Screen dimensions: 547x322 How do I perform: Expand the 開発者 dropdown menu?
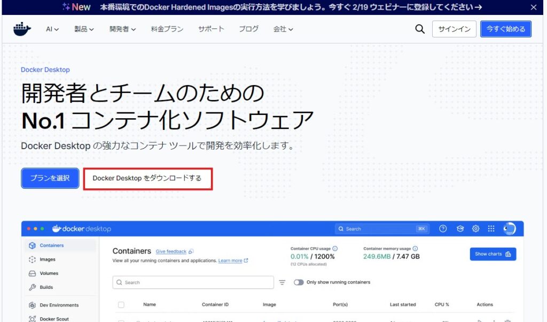122,29
